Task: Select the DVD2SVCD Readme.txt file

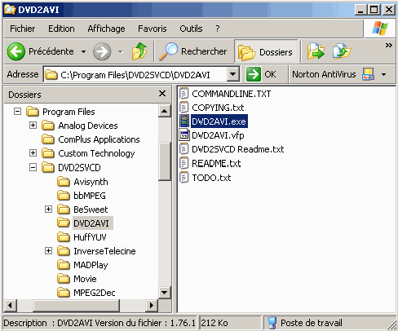Action: [238, 149]
